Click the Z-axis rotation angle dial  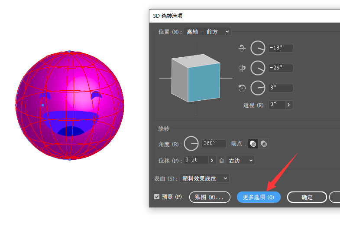point(258,88)
